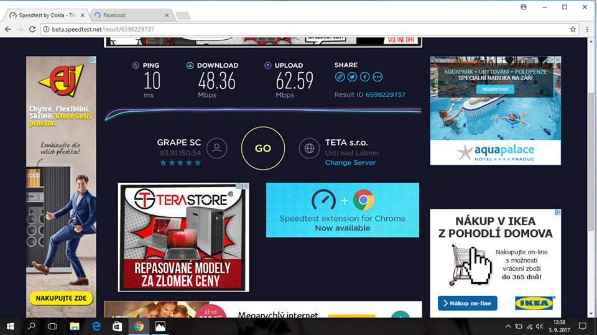Share the result on Twitter

click(352, 77)
